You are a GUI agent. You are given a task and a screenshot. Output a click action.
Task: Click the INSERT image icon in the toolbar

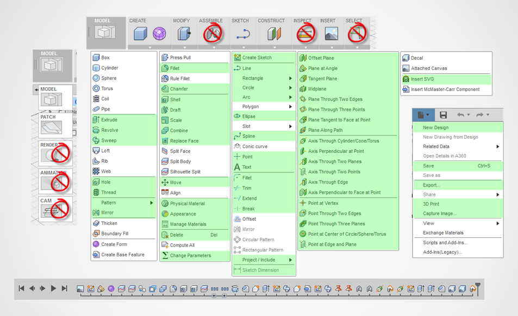point(331,34)
